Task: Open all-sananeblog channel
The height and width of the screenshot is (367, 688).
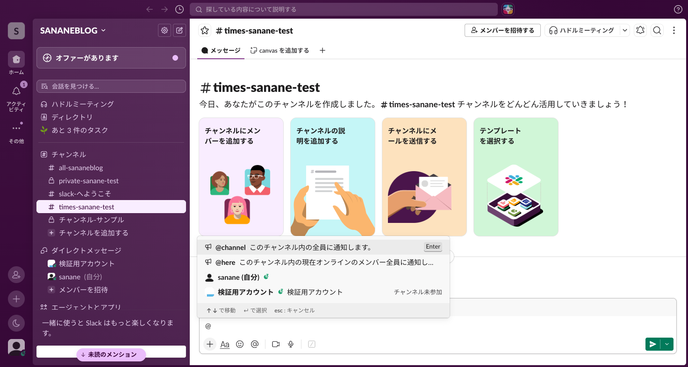Action: [x=111, y=167]
